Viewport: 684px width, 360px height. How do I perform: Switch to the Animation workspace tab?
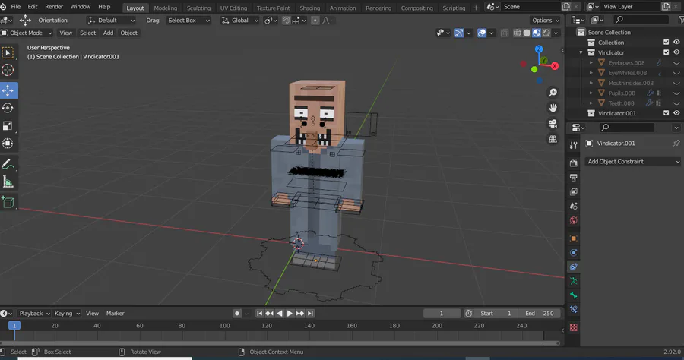pyautogui.click(x=343, y=8)
